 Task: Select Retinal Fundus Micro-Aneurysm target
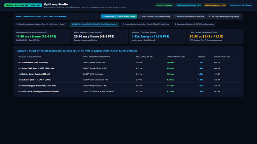[x=189, y=16]
